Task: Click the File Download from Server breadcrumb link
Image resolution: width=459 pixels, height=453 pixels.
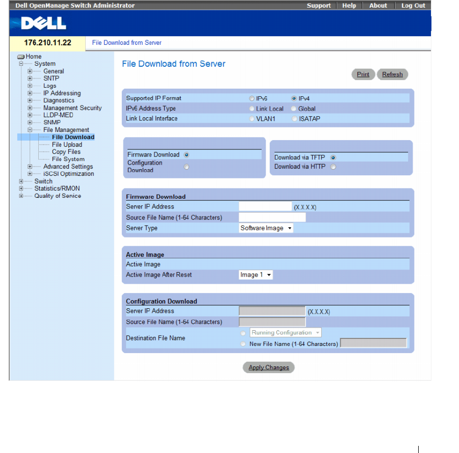Action: point(127,43)
